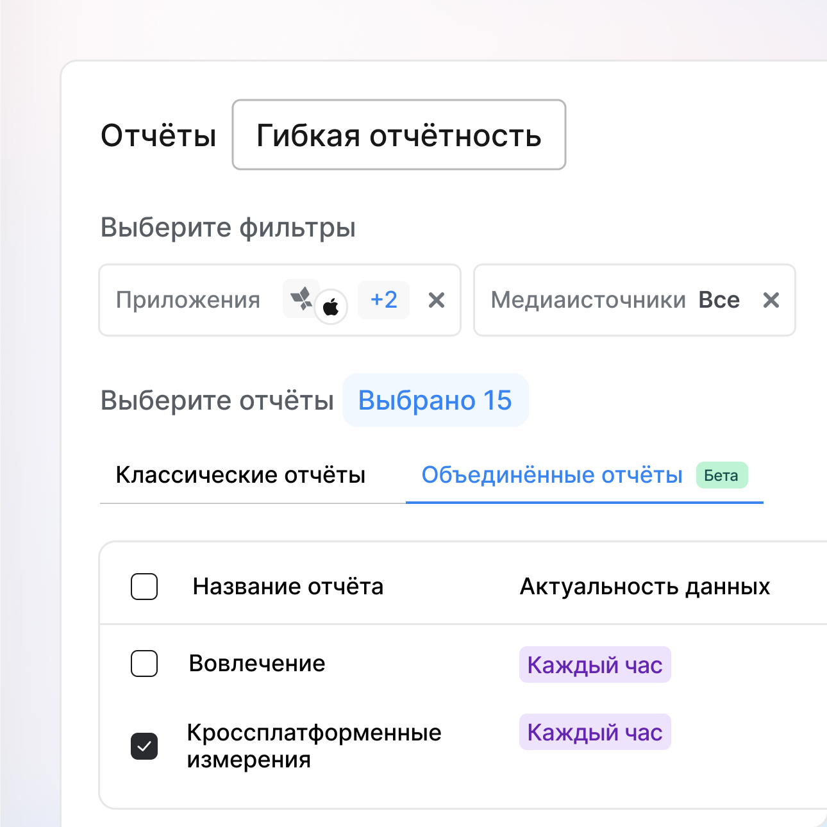The width and height of the screenshot is (827, 827).
Task: Click the Выбрано 15 selected reports badge
Action: pos(435,401)
